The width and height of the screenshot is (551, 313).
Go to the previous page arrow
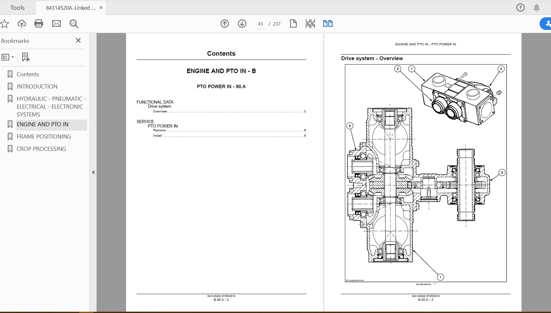(x=225, y=23)
